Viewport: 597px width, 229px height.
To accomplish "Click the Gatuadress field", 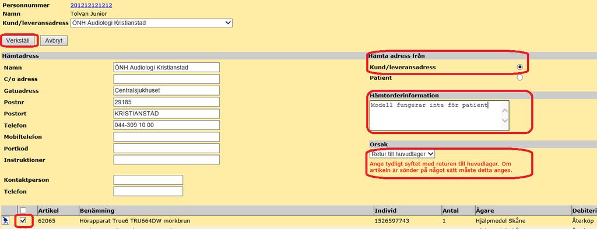I will click(166, 90).
